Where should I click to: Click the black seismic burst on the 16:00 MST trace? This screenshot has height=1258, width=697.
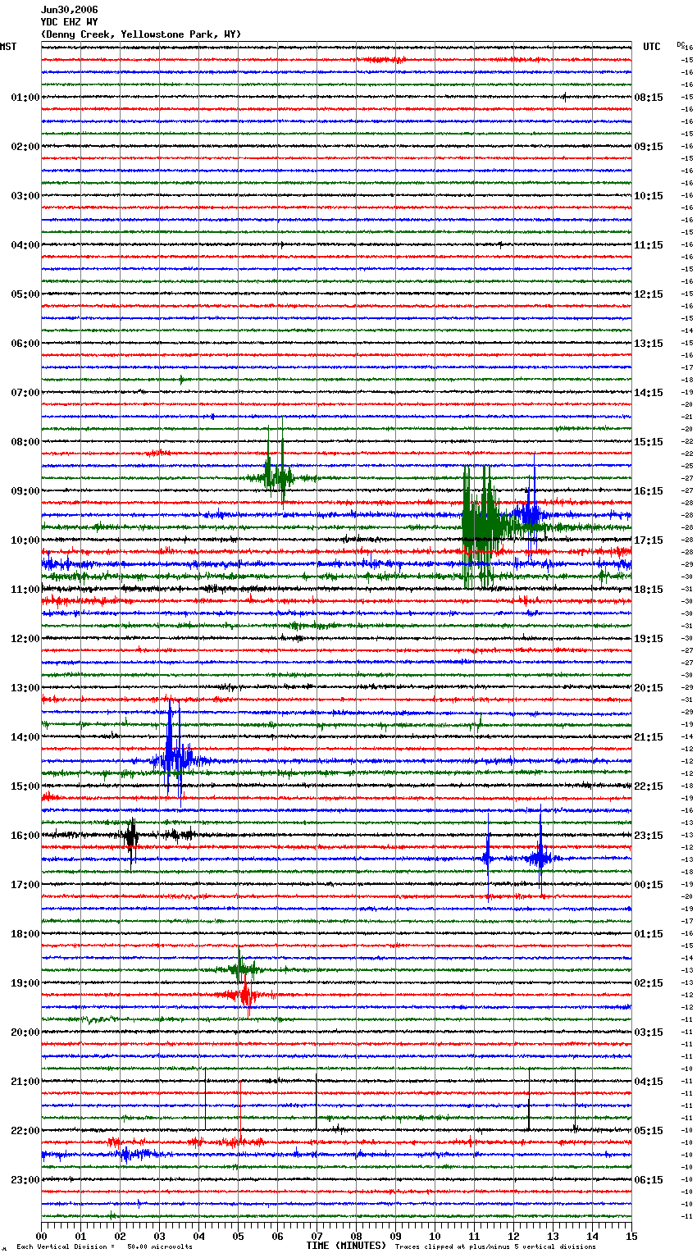130,836
